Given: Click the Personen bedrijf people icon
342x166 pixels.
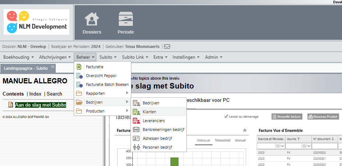Looking at the screenshot, I should (136, 147).
